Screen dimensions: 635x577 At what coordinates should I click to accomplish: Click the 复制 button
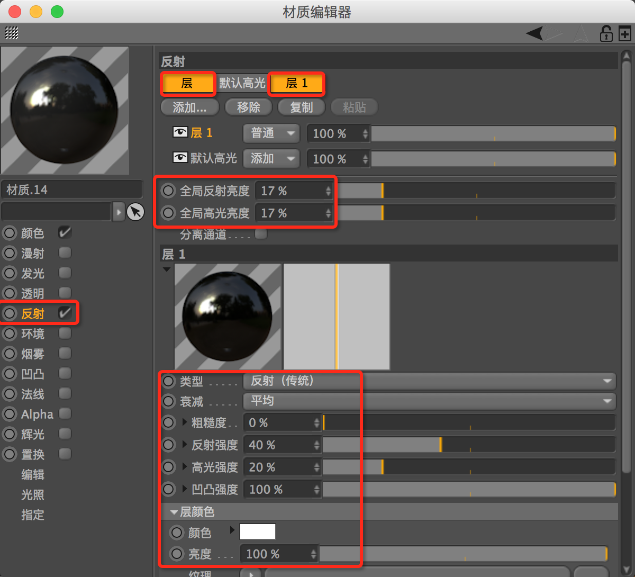pyautogui.click(x=302, y=107)
